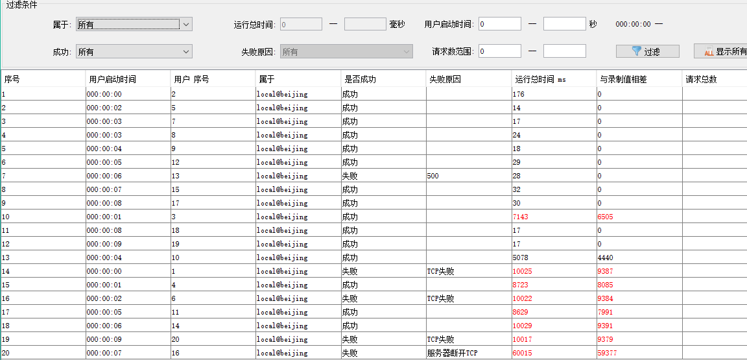747x360 pixels.
Task: Click the 用户启动时间 end value field before 秒
Action: [564, 24]
